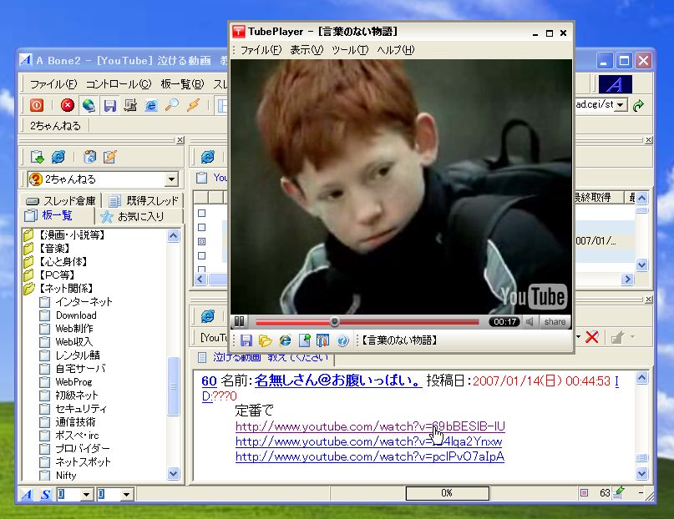The height and width of the screenshot is (519, 674).
Task: Switch to お気に入り tab
Action: click(139, 216)
